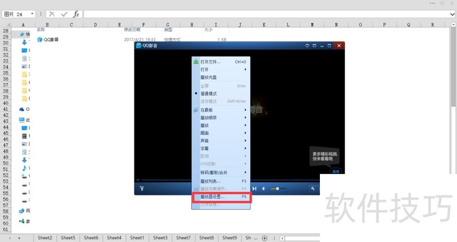457x242 pixels.
Task: Mute the player using speaker icon
Action: (x=263, y=188)
